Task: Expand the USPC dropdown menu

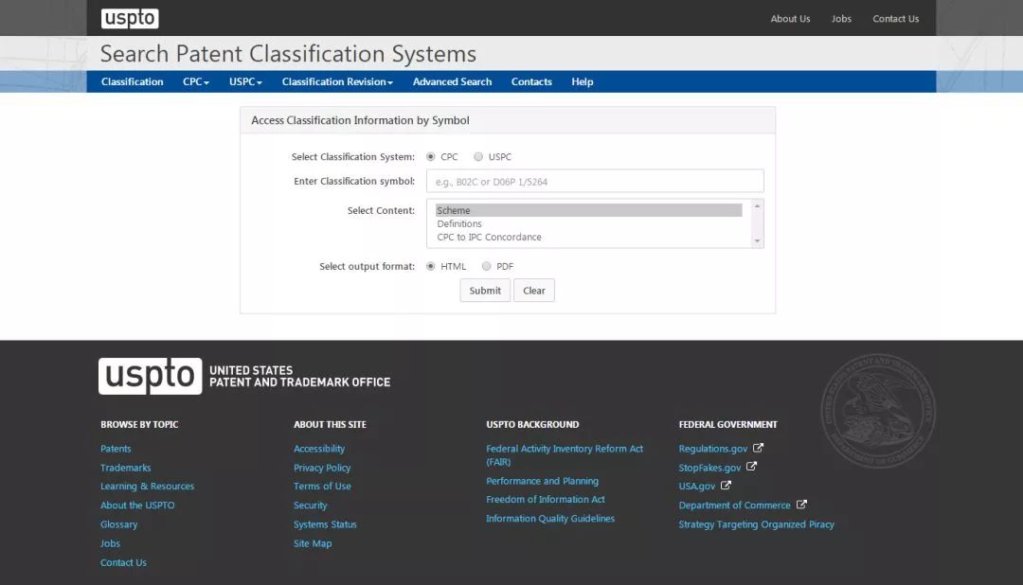Action: (x=245, y=82)
